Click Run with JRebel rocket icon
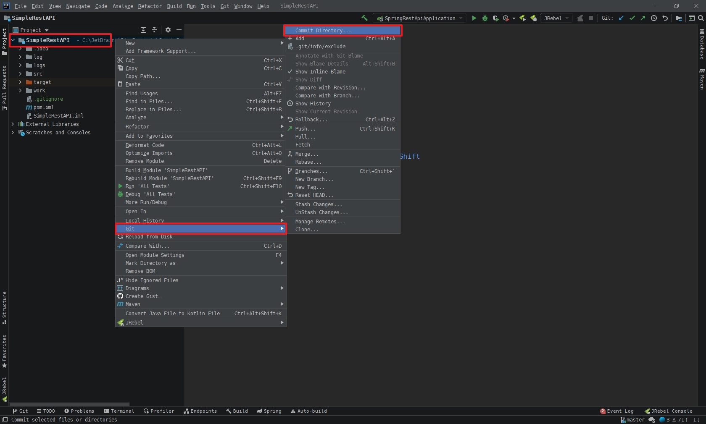This screenshot has height=424, width=706. [x=522, y=18]
